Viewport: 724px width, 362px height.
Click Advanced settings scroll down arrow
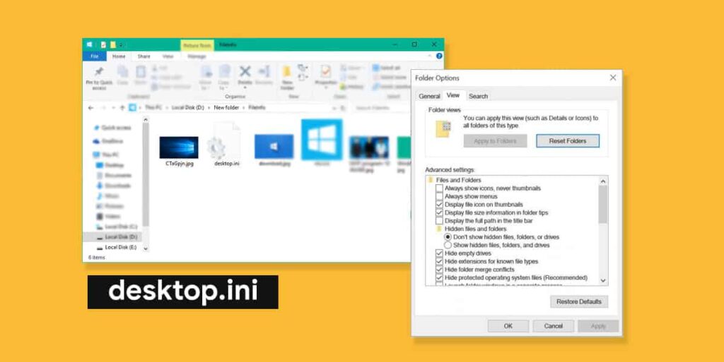(603, 280)
